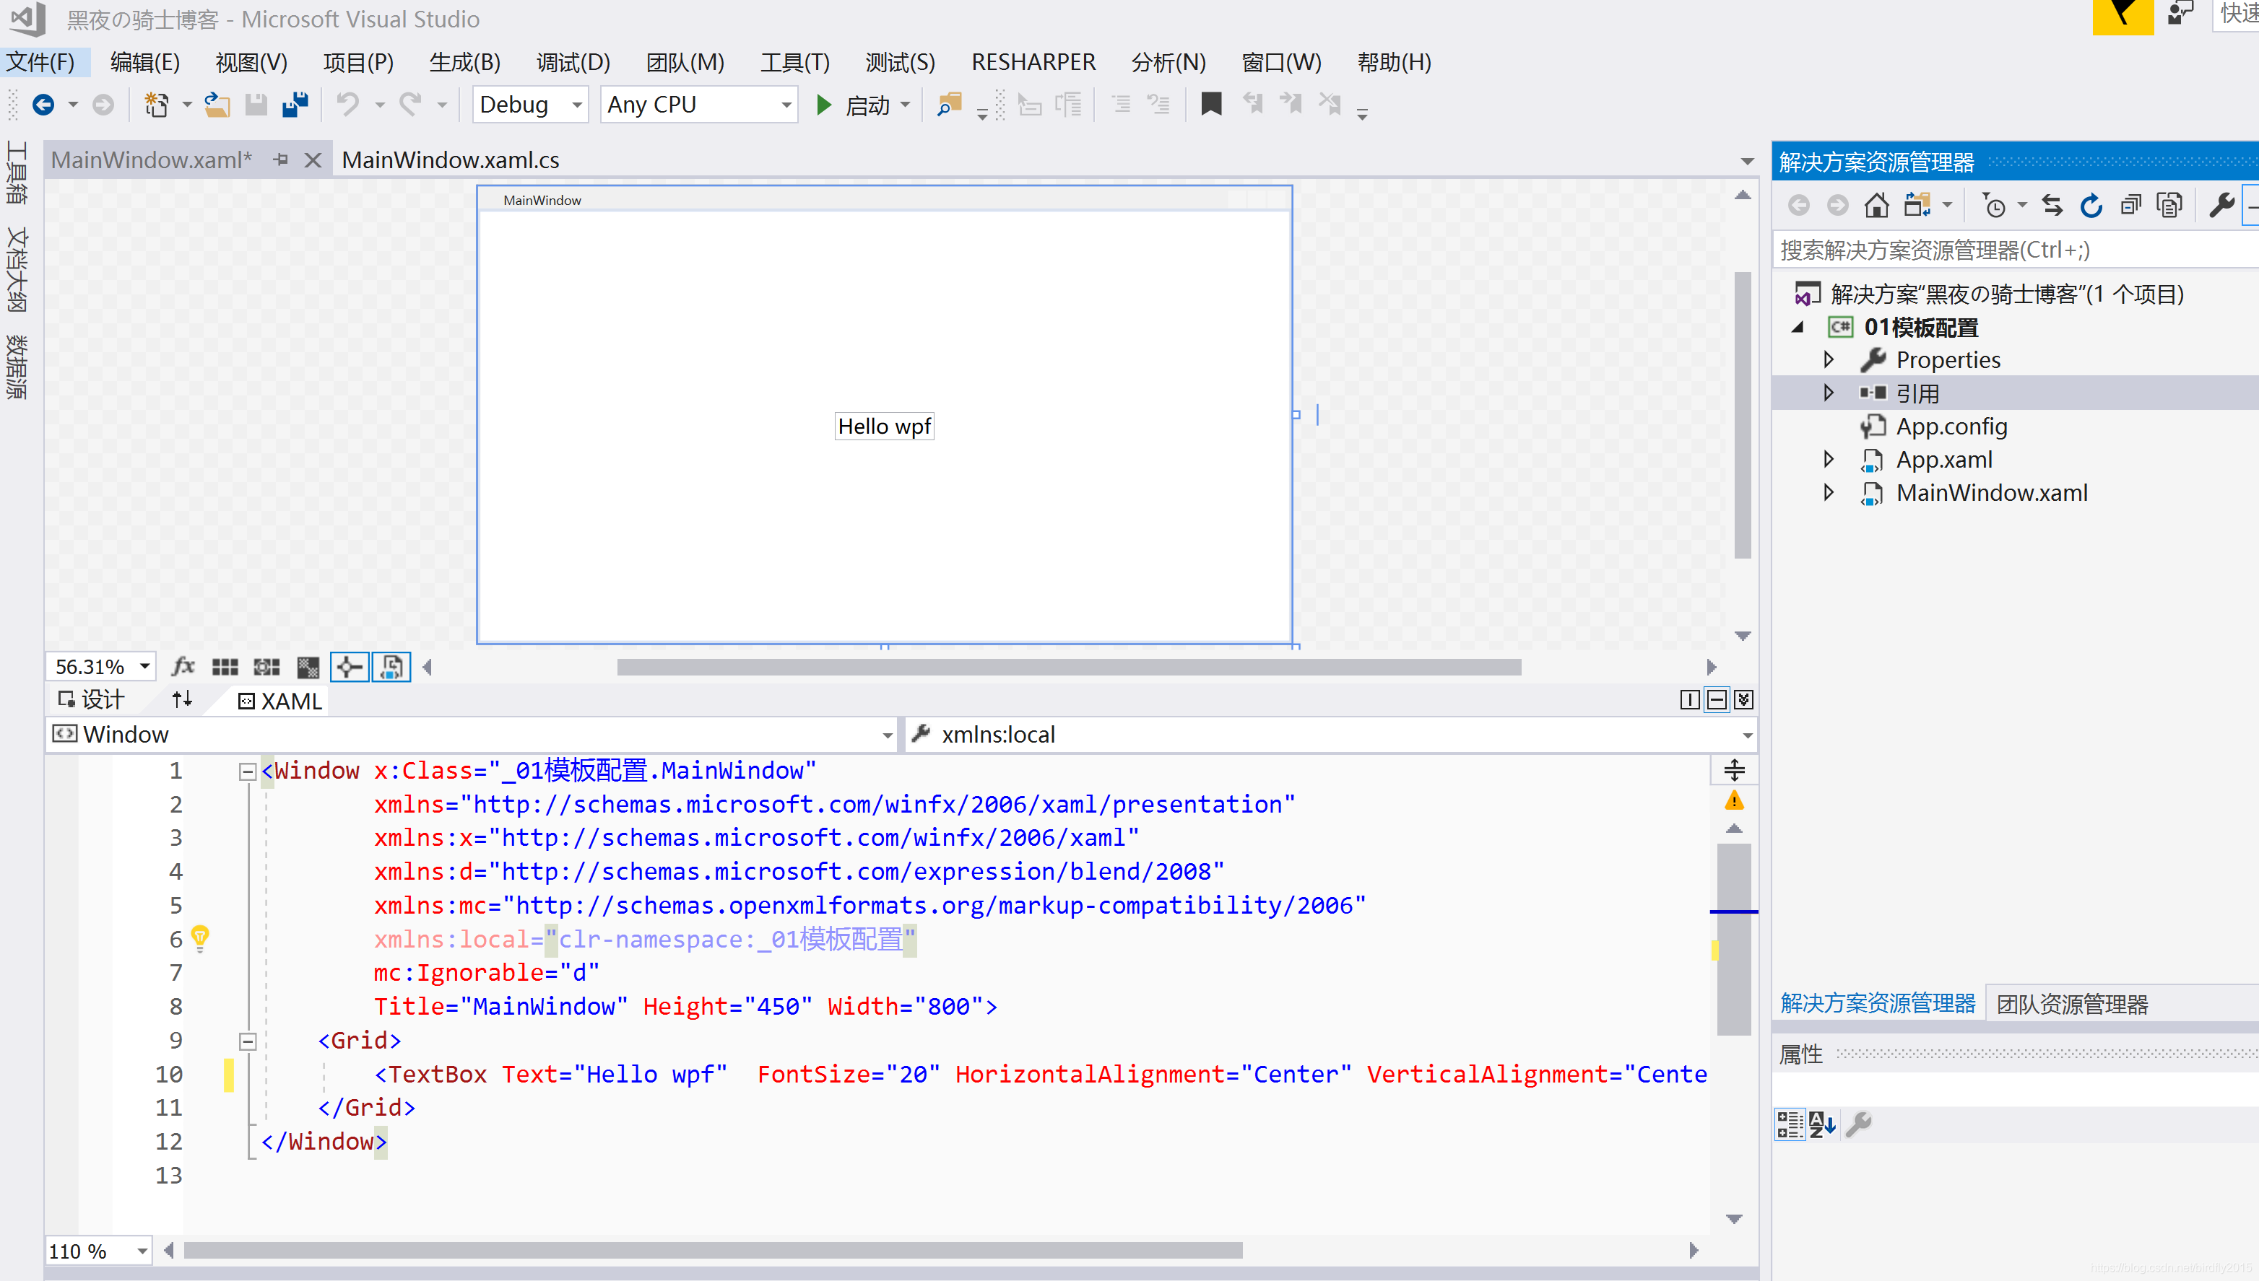Pin the MainWindow.xaml tab
The image size is (2259, 1281).
coord(281,159)
